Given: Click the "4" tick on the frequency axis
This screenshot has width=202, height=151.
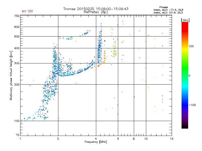Looking at the screenshot, I should click(96, 139).
